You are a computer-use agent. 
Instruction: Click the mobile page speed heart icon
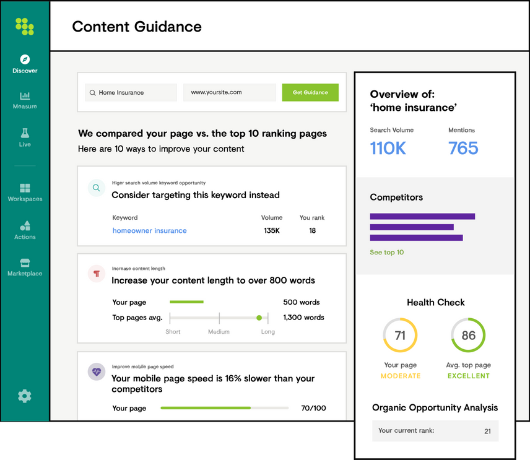tap(97, 373)
